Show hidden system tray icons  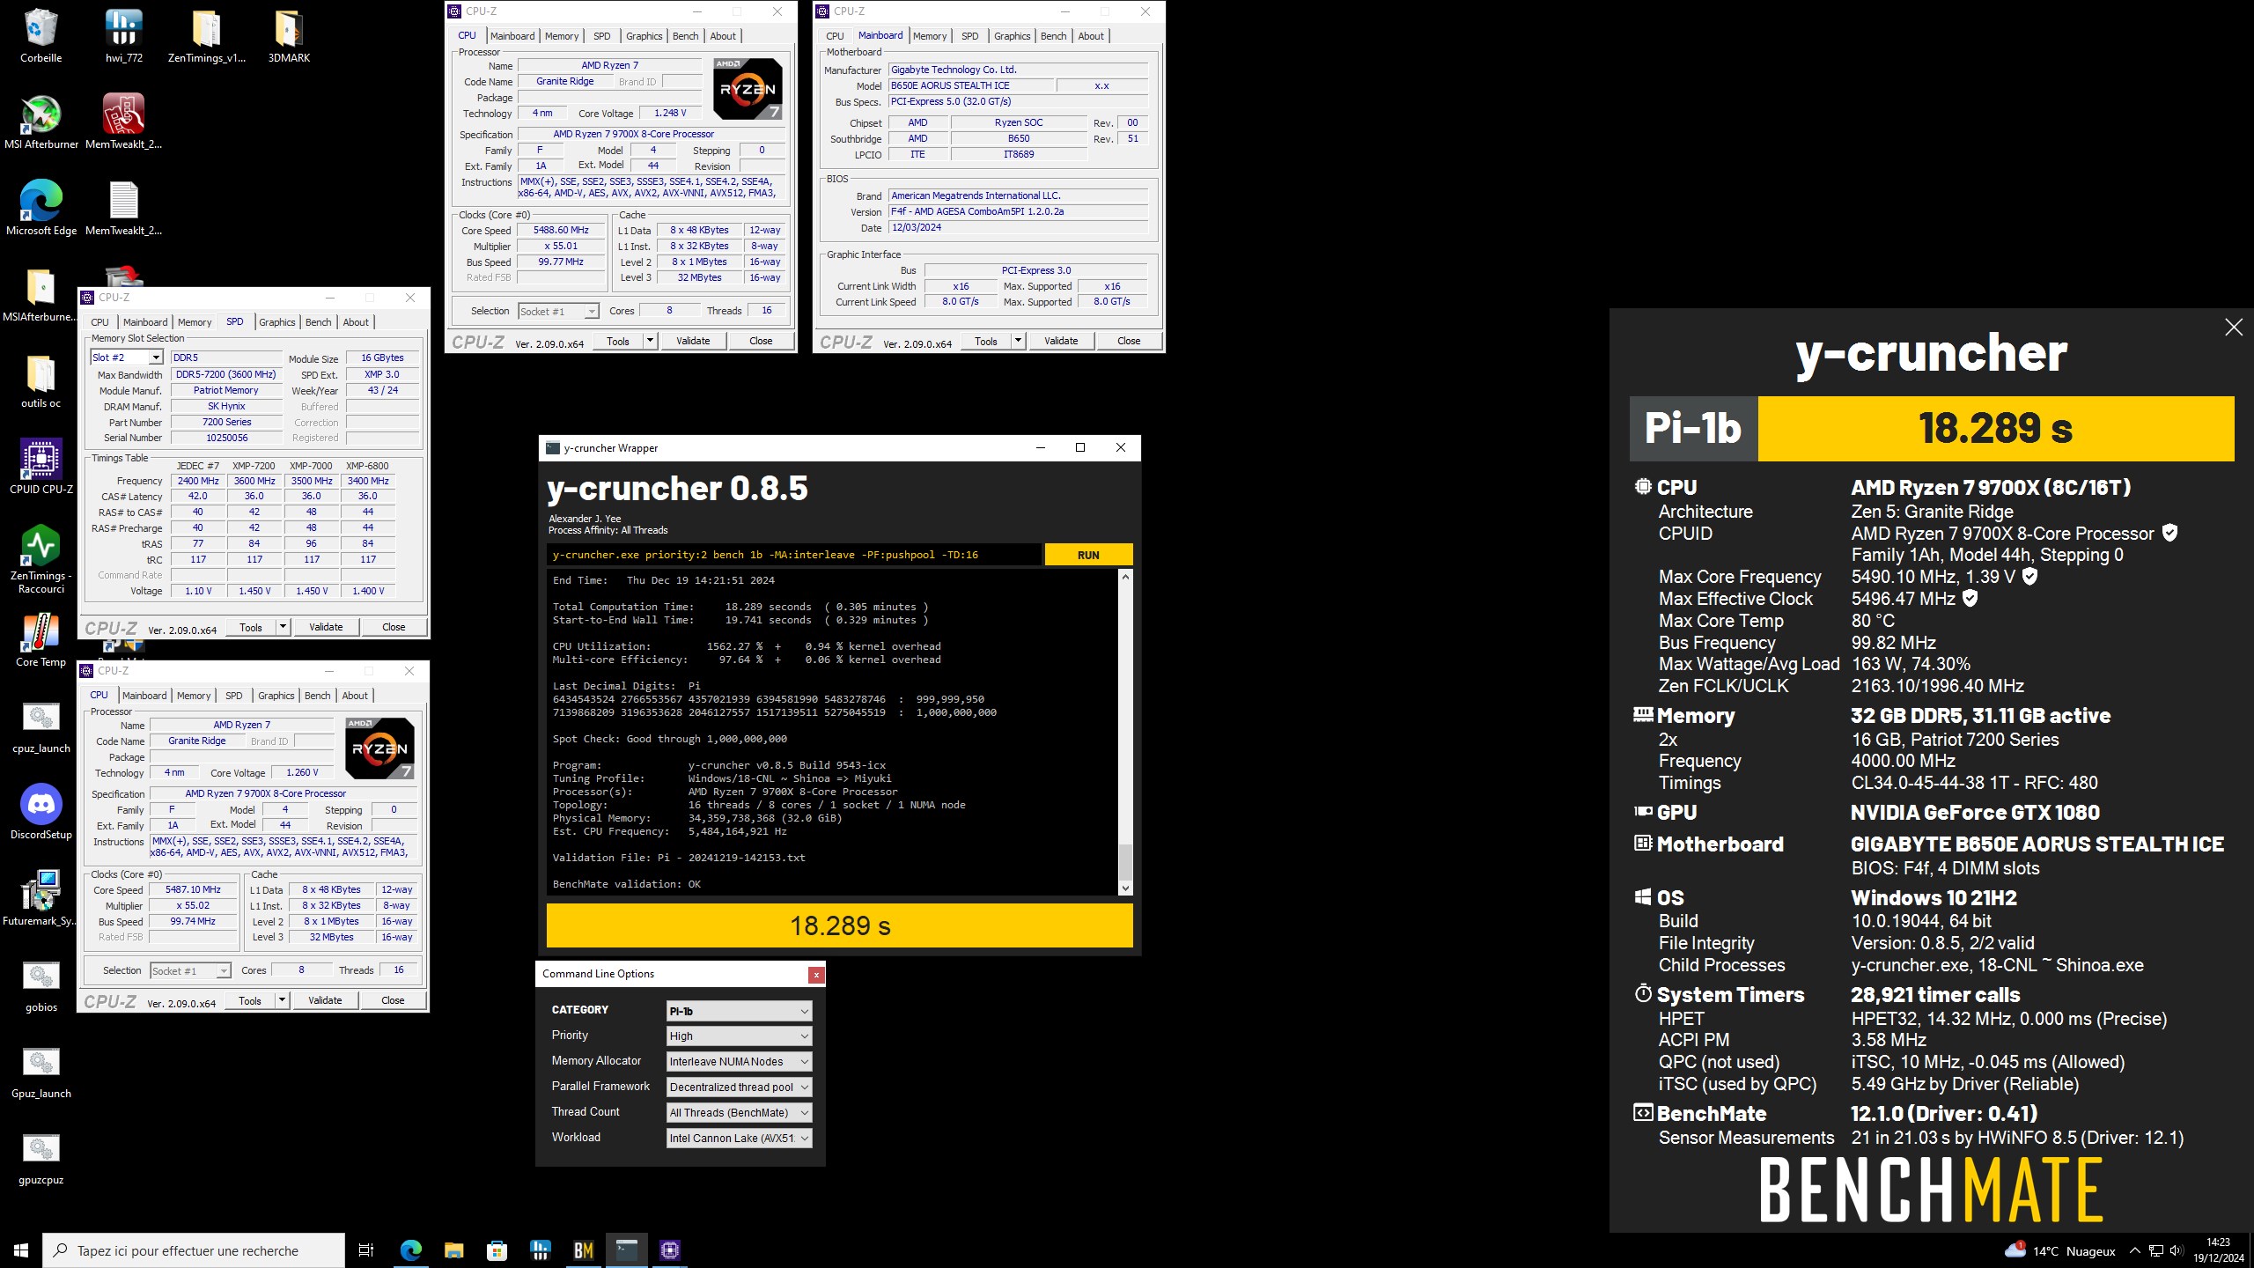pos(2134,1250)
